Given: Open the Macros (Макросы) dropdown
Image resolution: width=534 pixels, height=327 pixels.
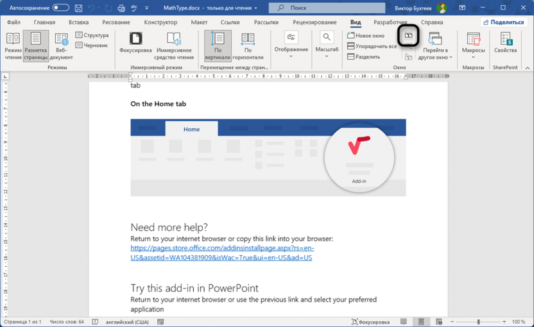Looking at the screenshot, I should pyautogui.click(x=473, y=45).
